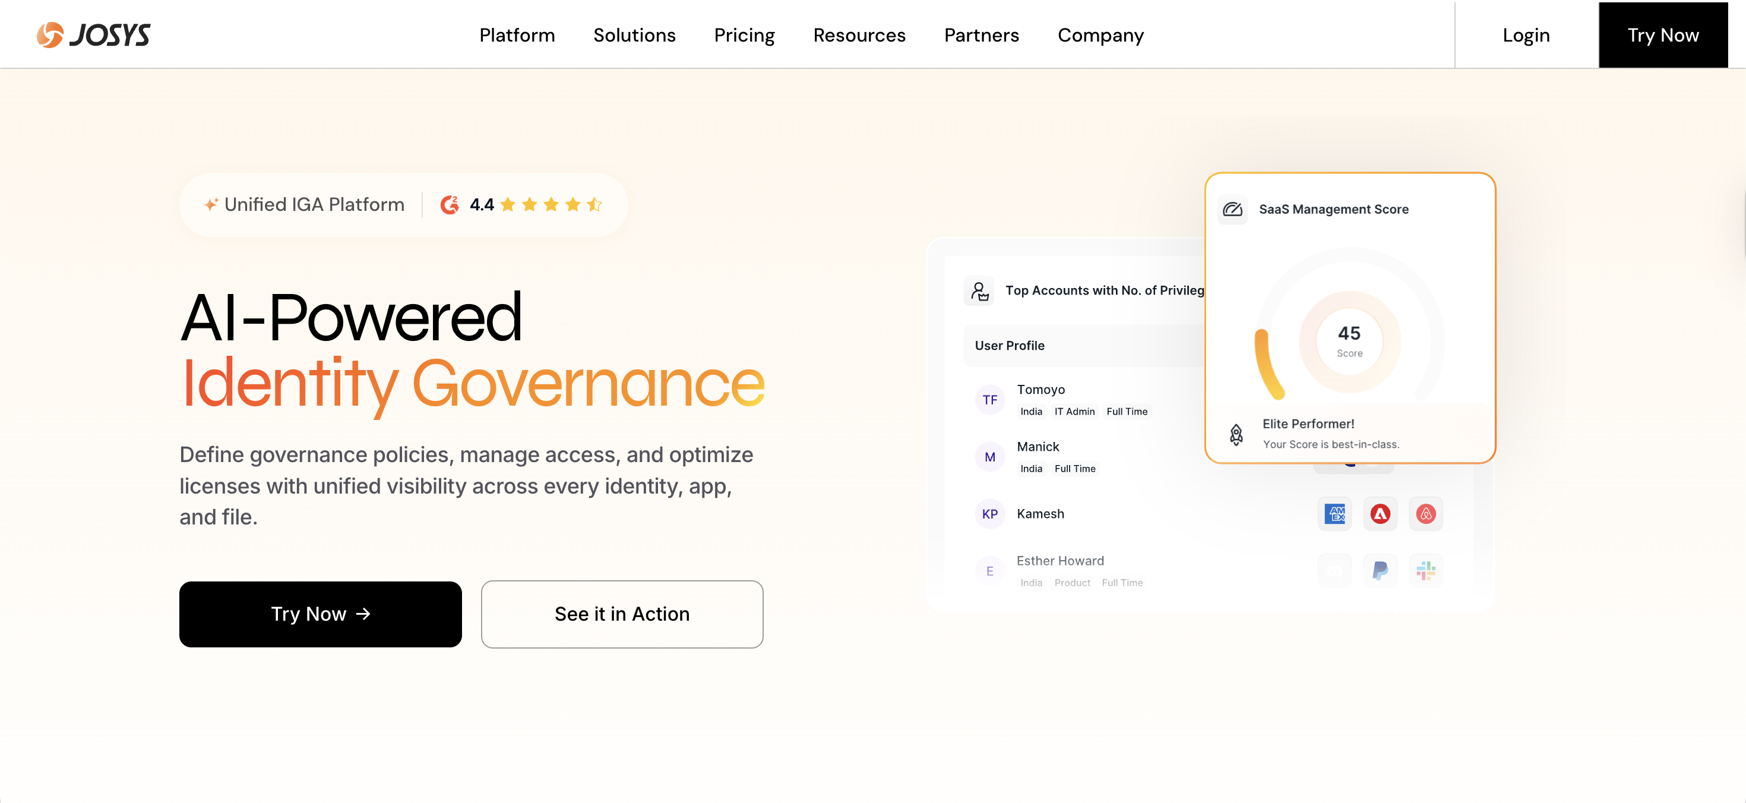Click the Airbnb app icon in Kamesh row
Image resolution: width=1746 pixels, height=803 pixels.
coord(1425,514)
